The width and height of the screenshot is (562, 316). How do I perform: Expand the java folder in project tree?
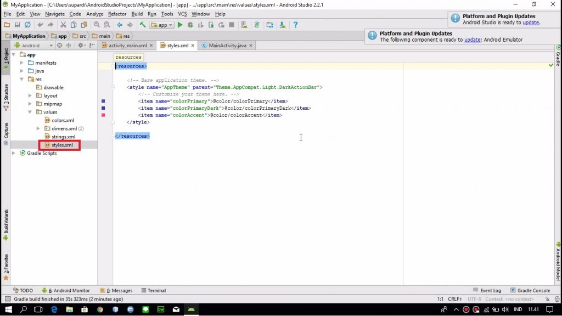23,71
